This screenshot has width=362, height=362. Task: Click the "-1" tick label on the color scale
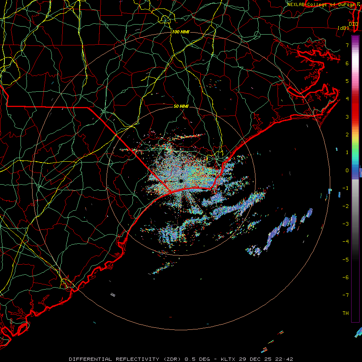pos(346,188)
